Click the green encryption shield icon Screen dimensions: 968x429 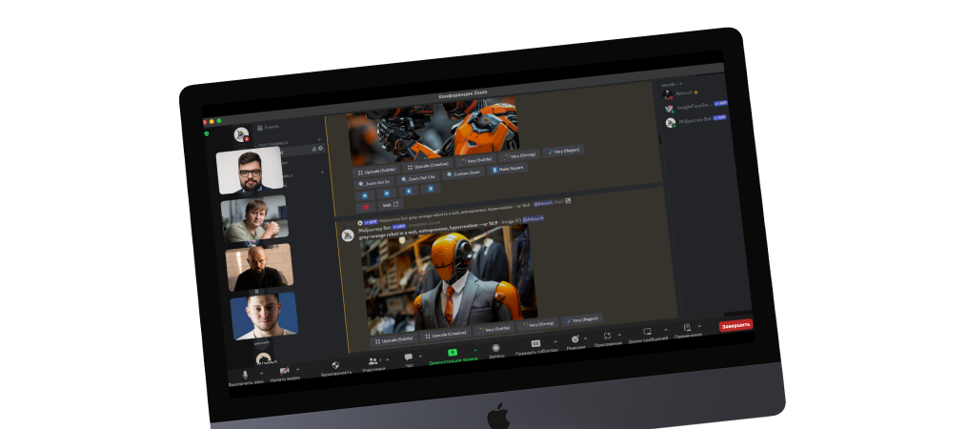tap(207, 133)
